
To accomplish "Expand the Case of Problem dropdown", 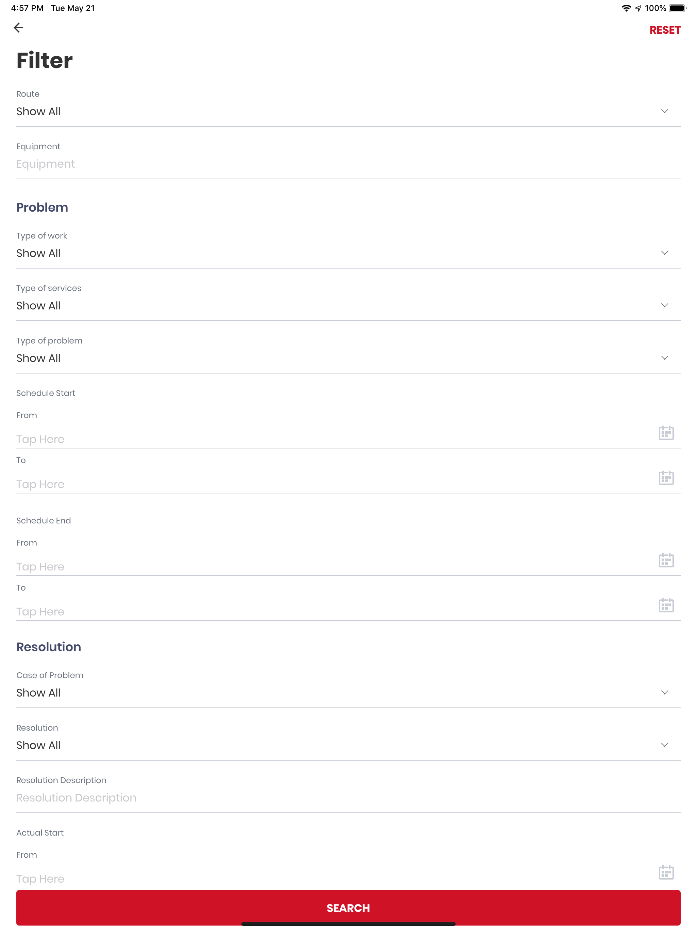I will pyautogui.click(x=348, y=693).
